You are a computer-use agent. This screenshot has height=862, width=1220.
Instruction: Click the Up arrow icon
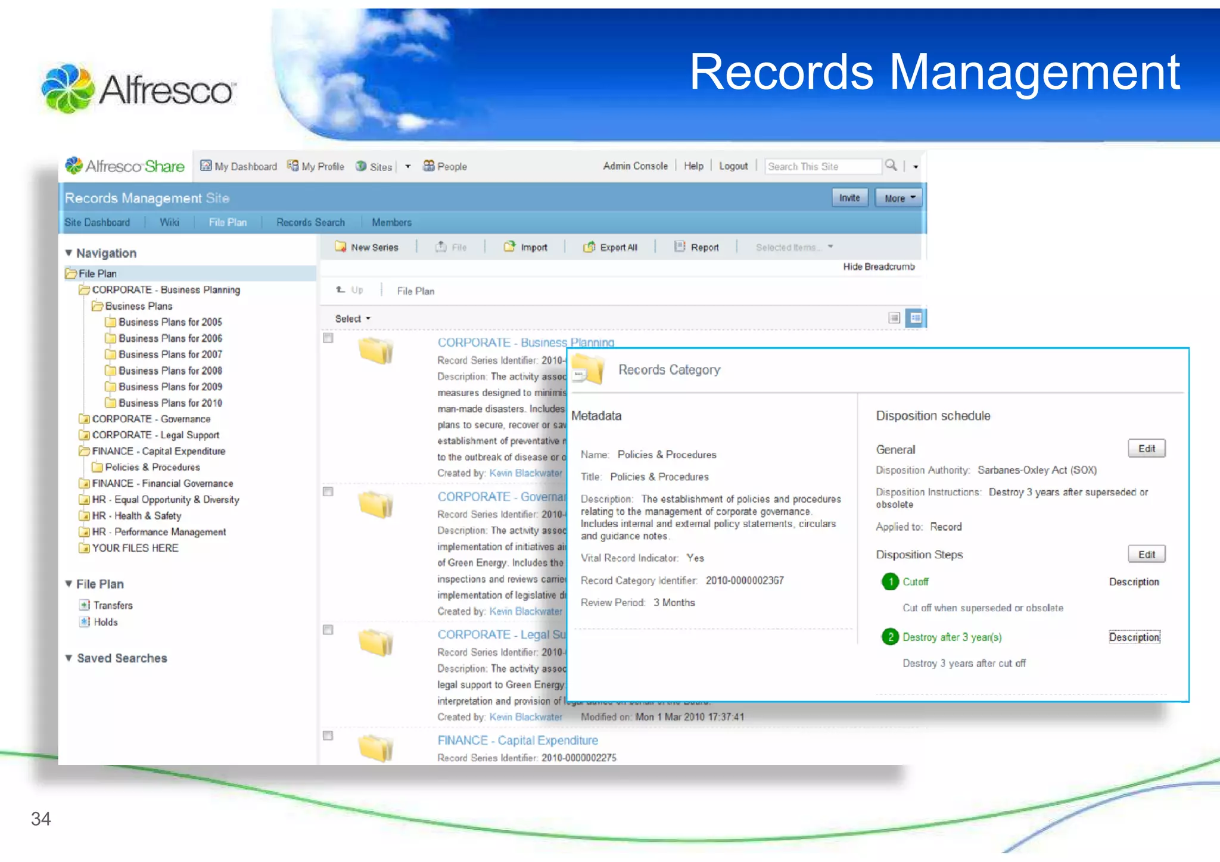[341, 290]
